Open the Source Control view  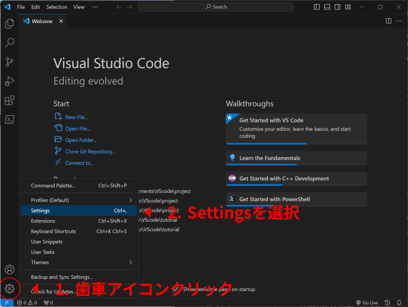tap(10, 62)
